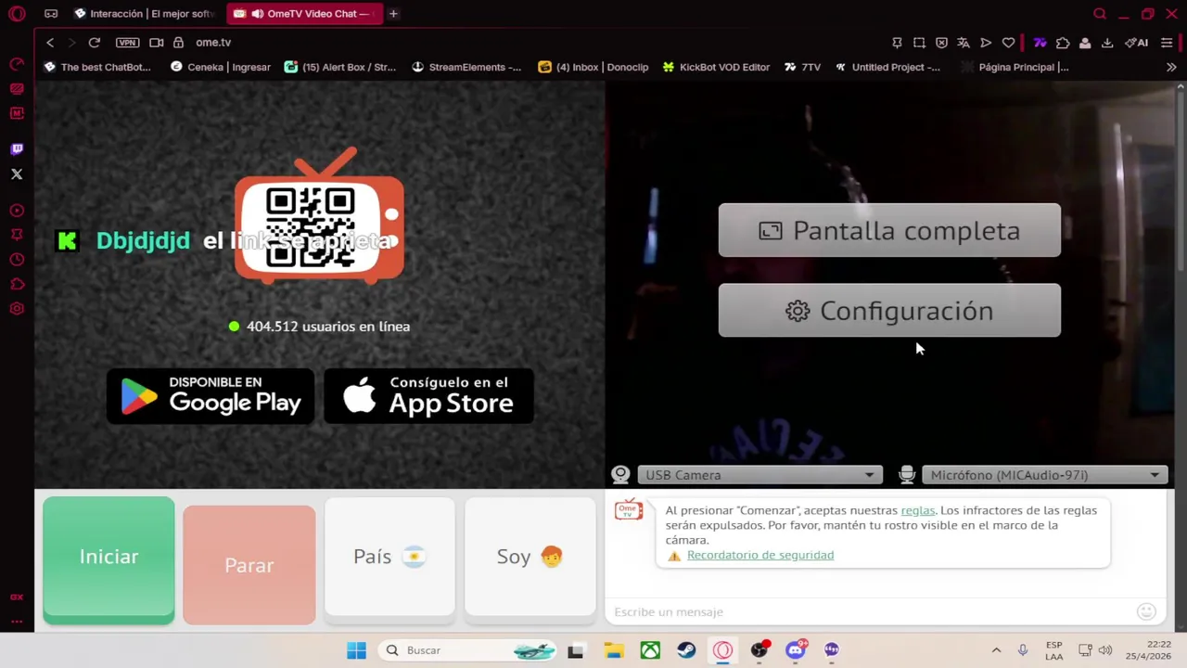Open sidebar settings gear icon
Screen dimensions: 1187x668
click(17, 309)
